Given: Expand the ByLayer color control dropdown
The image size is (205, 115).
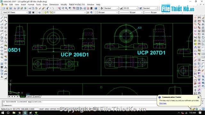Looking at the screenshot, I should [x=107, y=12].
